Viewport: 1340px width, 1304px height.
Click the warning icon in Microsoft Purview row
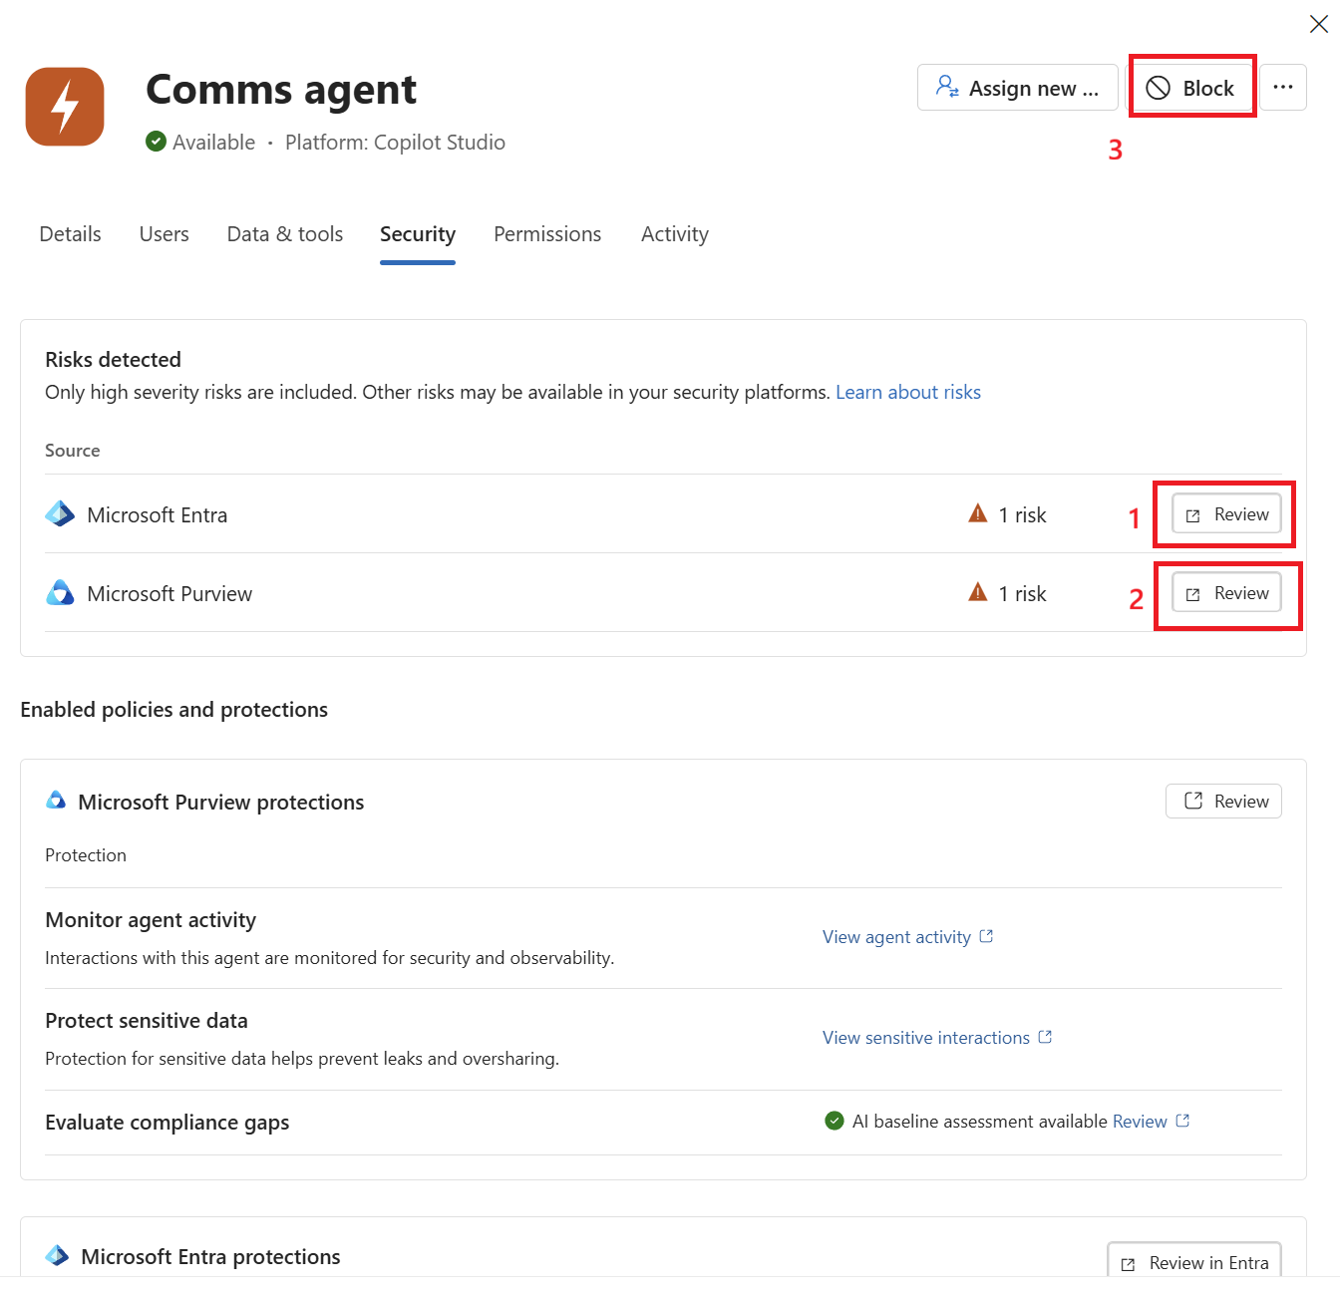(978, 592)
